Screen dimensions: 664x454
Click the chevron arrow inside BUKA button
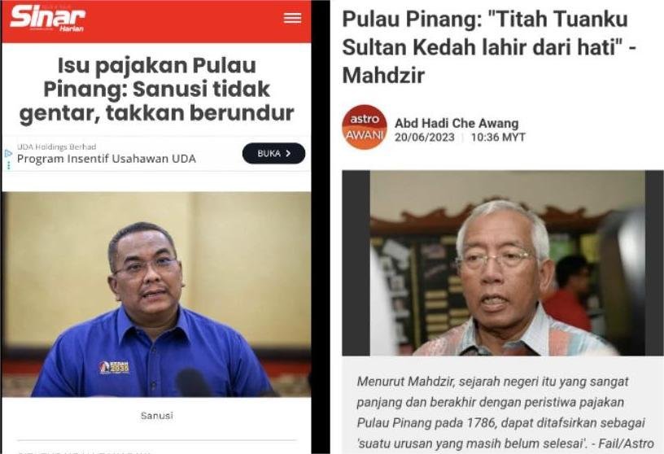tap(288, 153)
